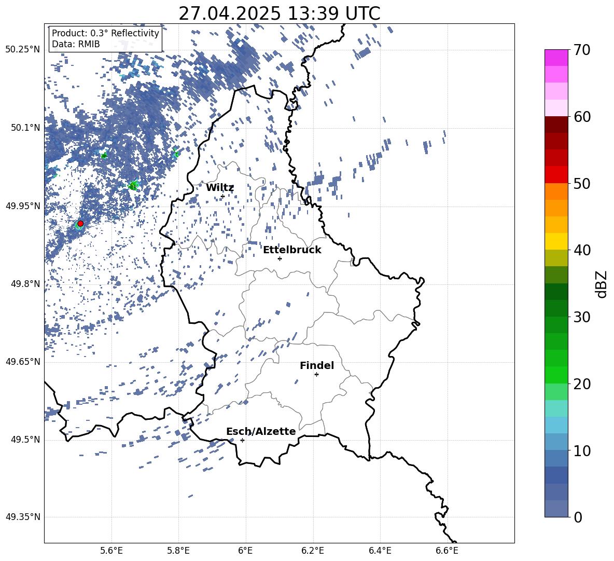Click the latitude label 49.65°N

point(22,361)
